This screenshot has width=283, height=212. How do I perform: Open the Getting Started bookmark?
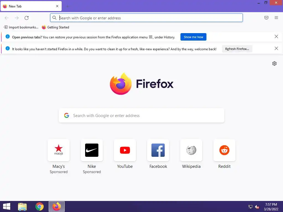(55, 27)
